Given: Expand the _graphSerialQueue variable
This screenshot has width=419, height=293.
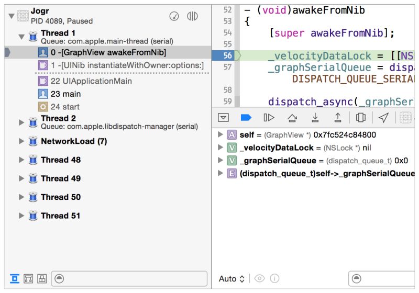Looking at the screenshot, I should pos(220,160).
